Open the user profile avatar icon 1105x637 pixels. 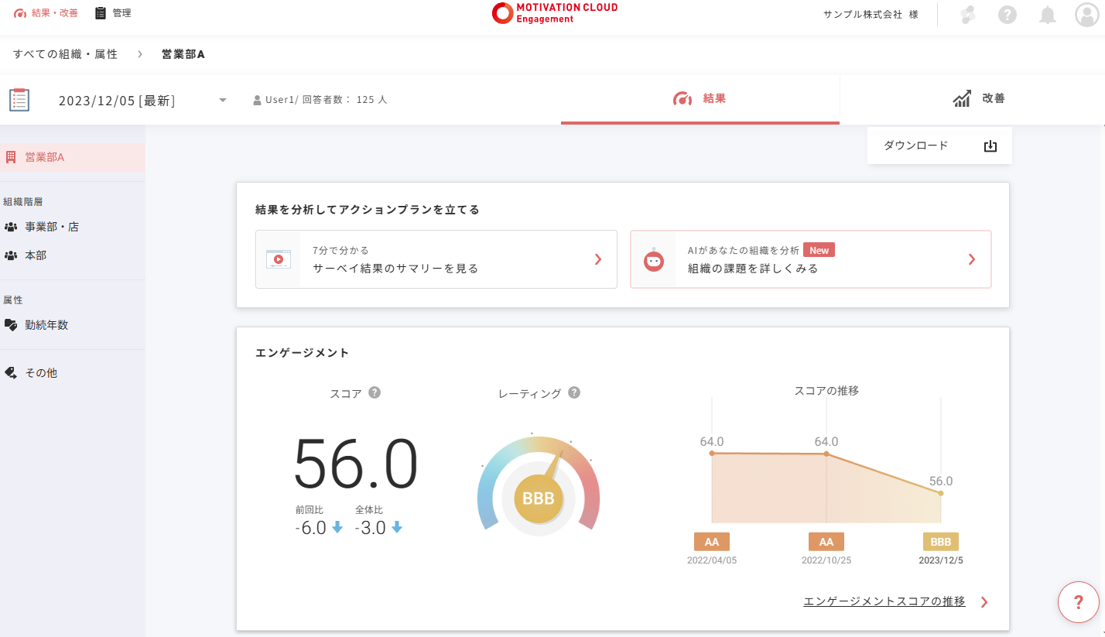point(1087,15)
